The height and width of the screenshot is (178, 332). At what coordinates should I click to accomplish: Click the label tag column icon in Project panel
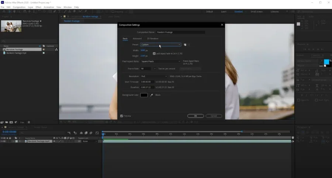(x=44, y=46)
